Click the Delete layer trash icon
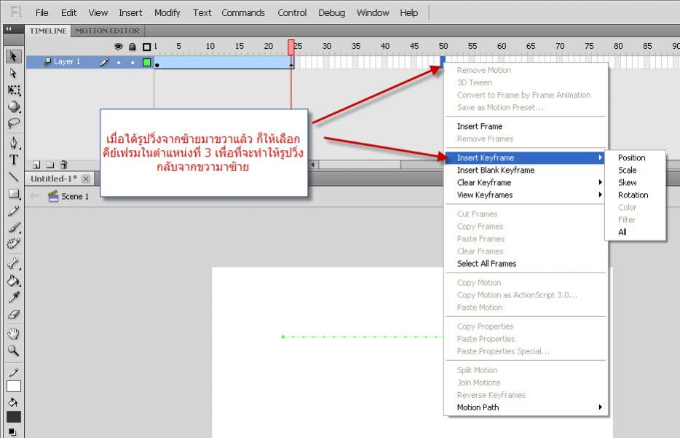680x438 pixels. coord(64,165)
